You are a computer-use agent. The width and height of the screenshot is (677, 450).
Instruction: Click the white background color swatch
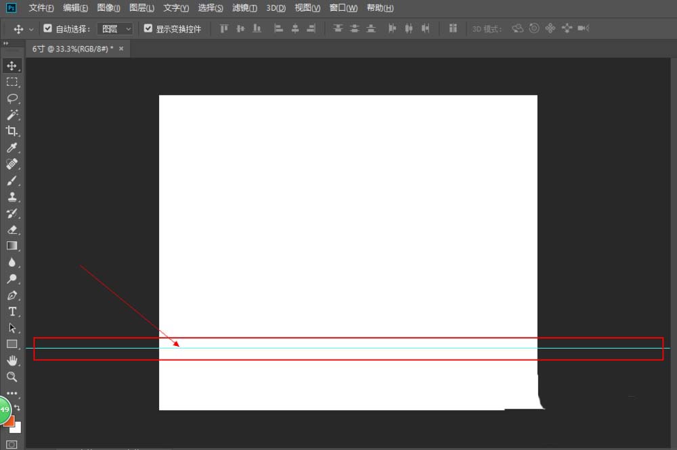point(16,427)
